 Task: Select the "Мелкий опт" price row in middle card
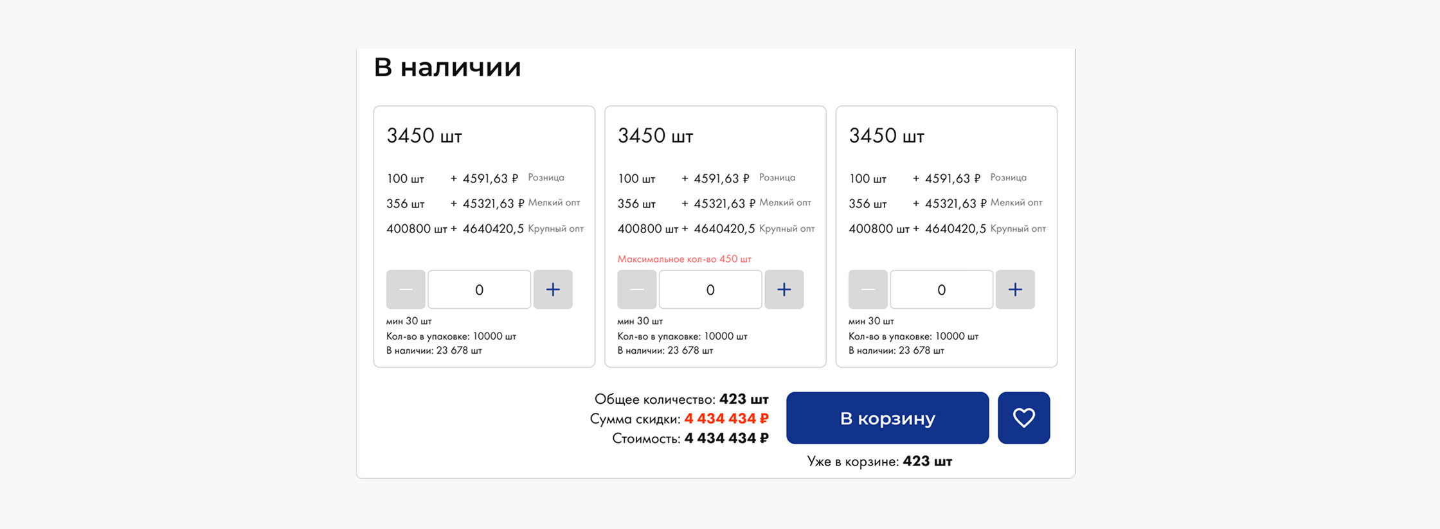click(714, 204)
